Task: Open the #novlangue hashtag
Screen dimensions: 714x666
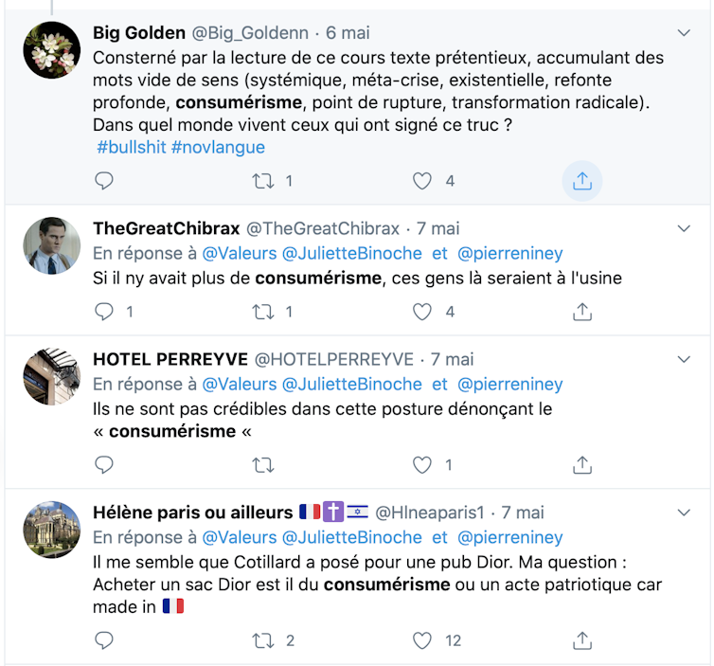Action: coord(219,148)
